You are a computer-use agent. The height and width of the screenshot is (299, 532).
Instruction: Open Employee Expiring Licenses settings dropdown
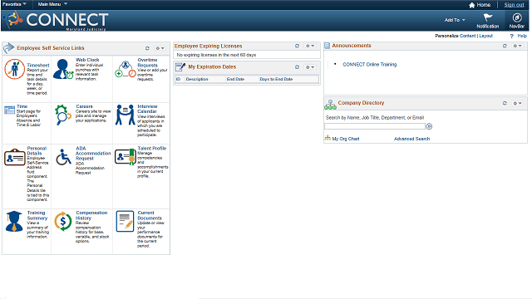coord(310,46)
